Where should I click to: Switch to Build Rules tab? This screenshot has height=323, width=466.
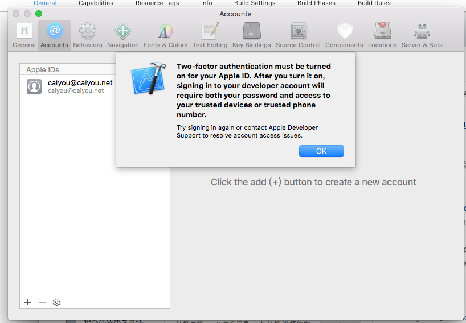[374, 3]
